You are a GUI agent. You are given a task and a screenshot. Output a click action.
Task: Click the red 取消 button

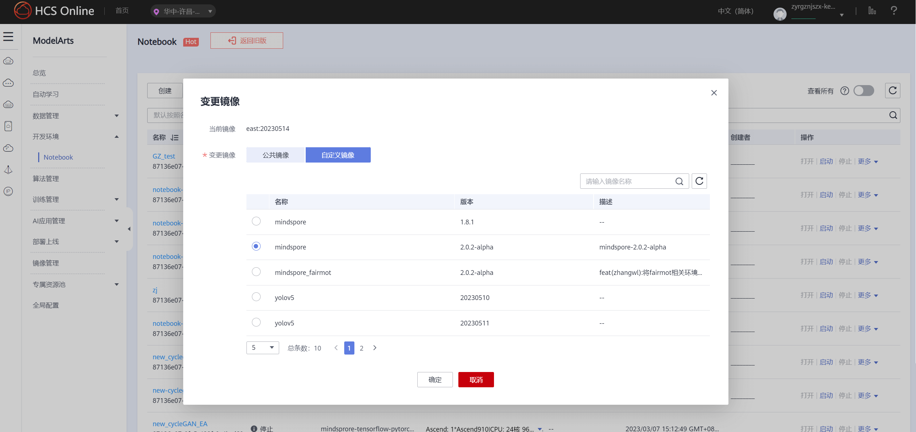point(476,380)
